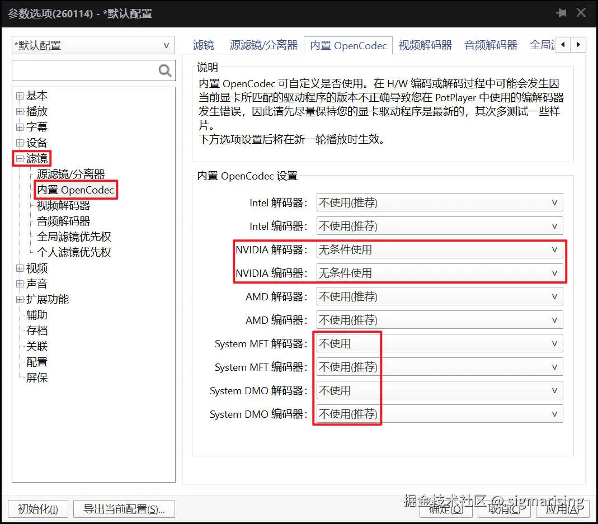Expand the 视频 category in sidebar

[x=19, y=268]
